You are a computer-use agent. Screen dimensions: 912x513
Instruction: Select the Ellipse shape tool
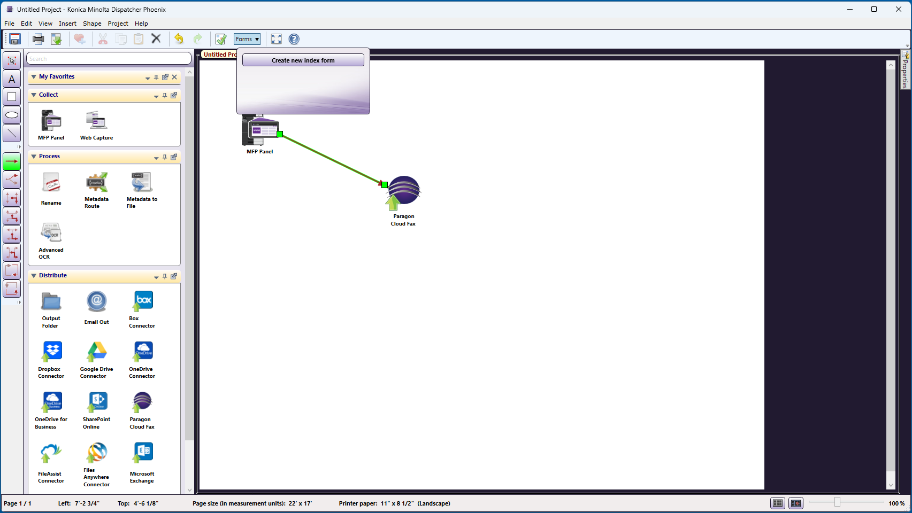click(x=12, y=115)
